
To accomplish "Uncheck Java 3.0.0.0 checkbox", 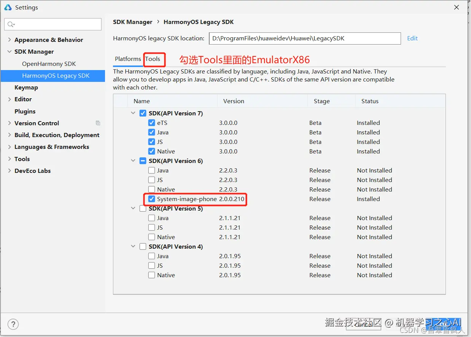I will [151, 132].
